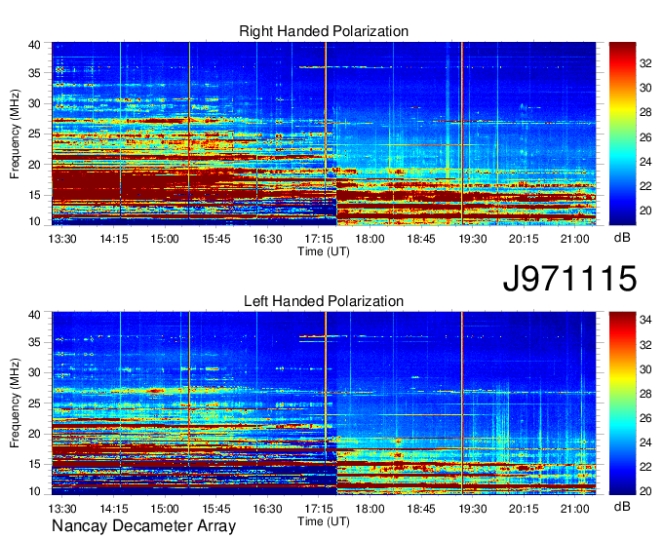This screenshot has height=538, width=663.
Task: Click the 14:15 tick on the right-handed plot
Action: point(114,239)
